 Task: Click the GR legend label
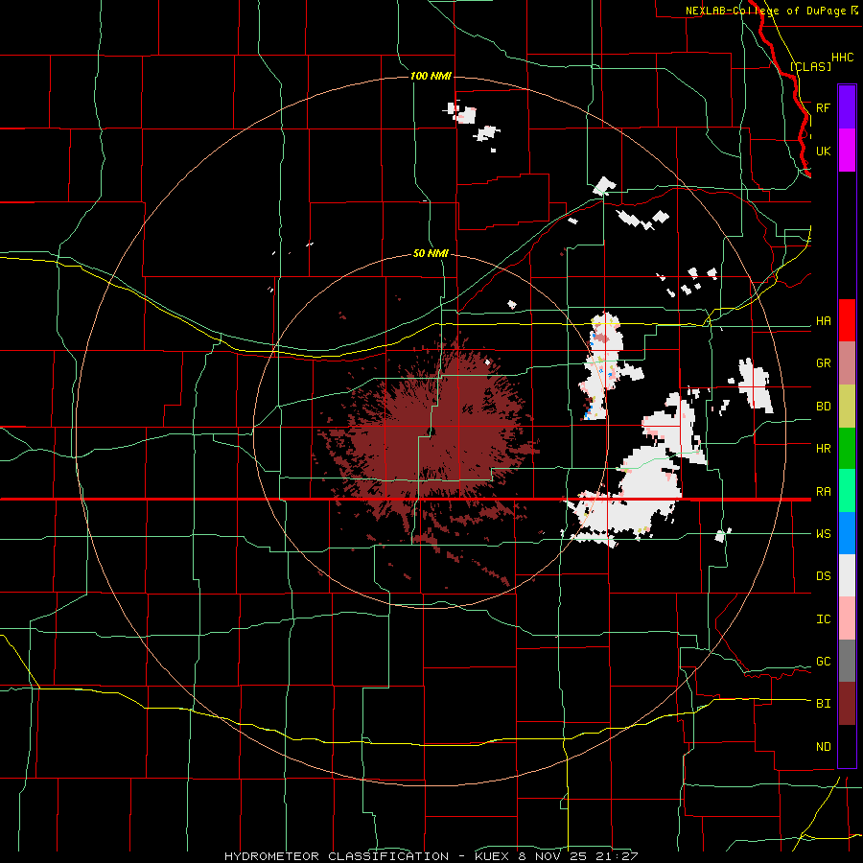(823, 363)
